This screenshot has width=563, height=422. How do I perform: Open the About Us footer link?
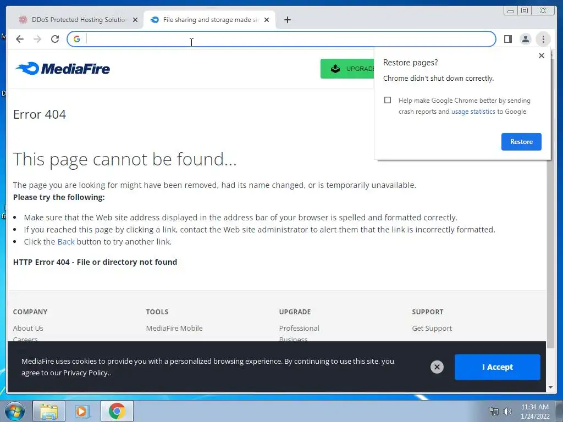[28, 329]
